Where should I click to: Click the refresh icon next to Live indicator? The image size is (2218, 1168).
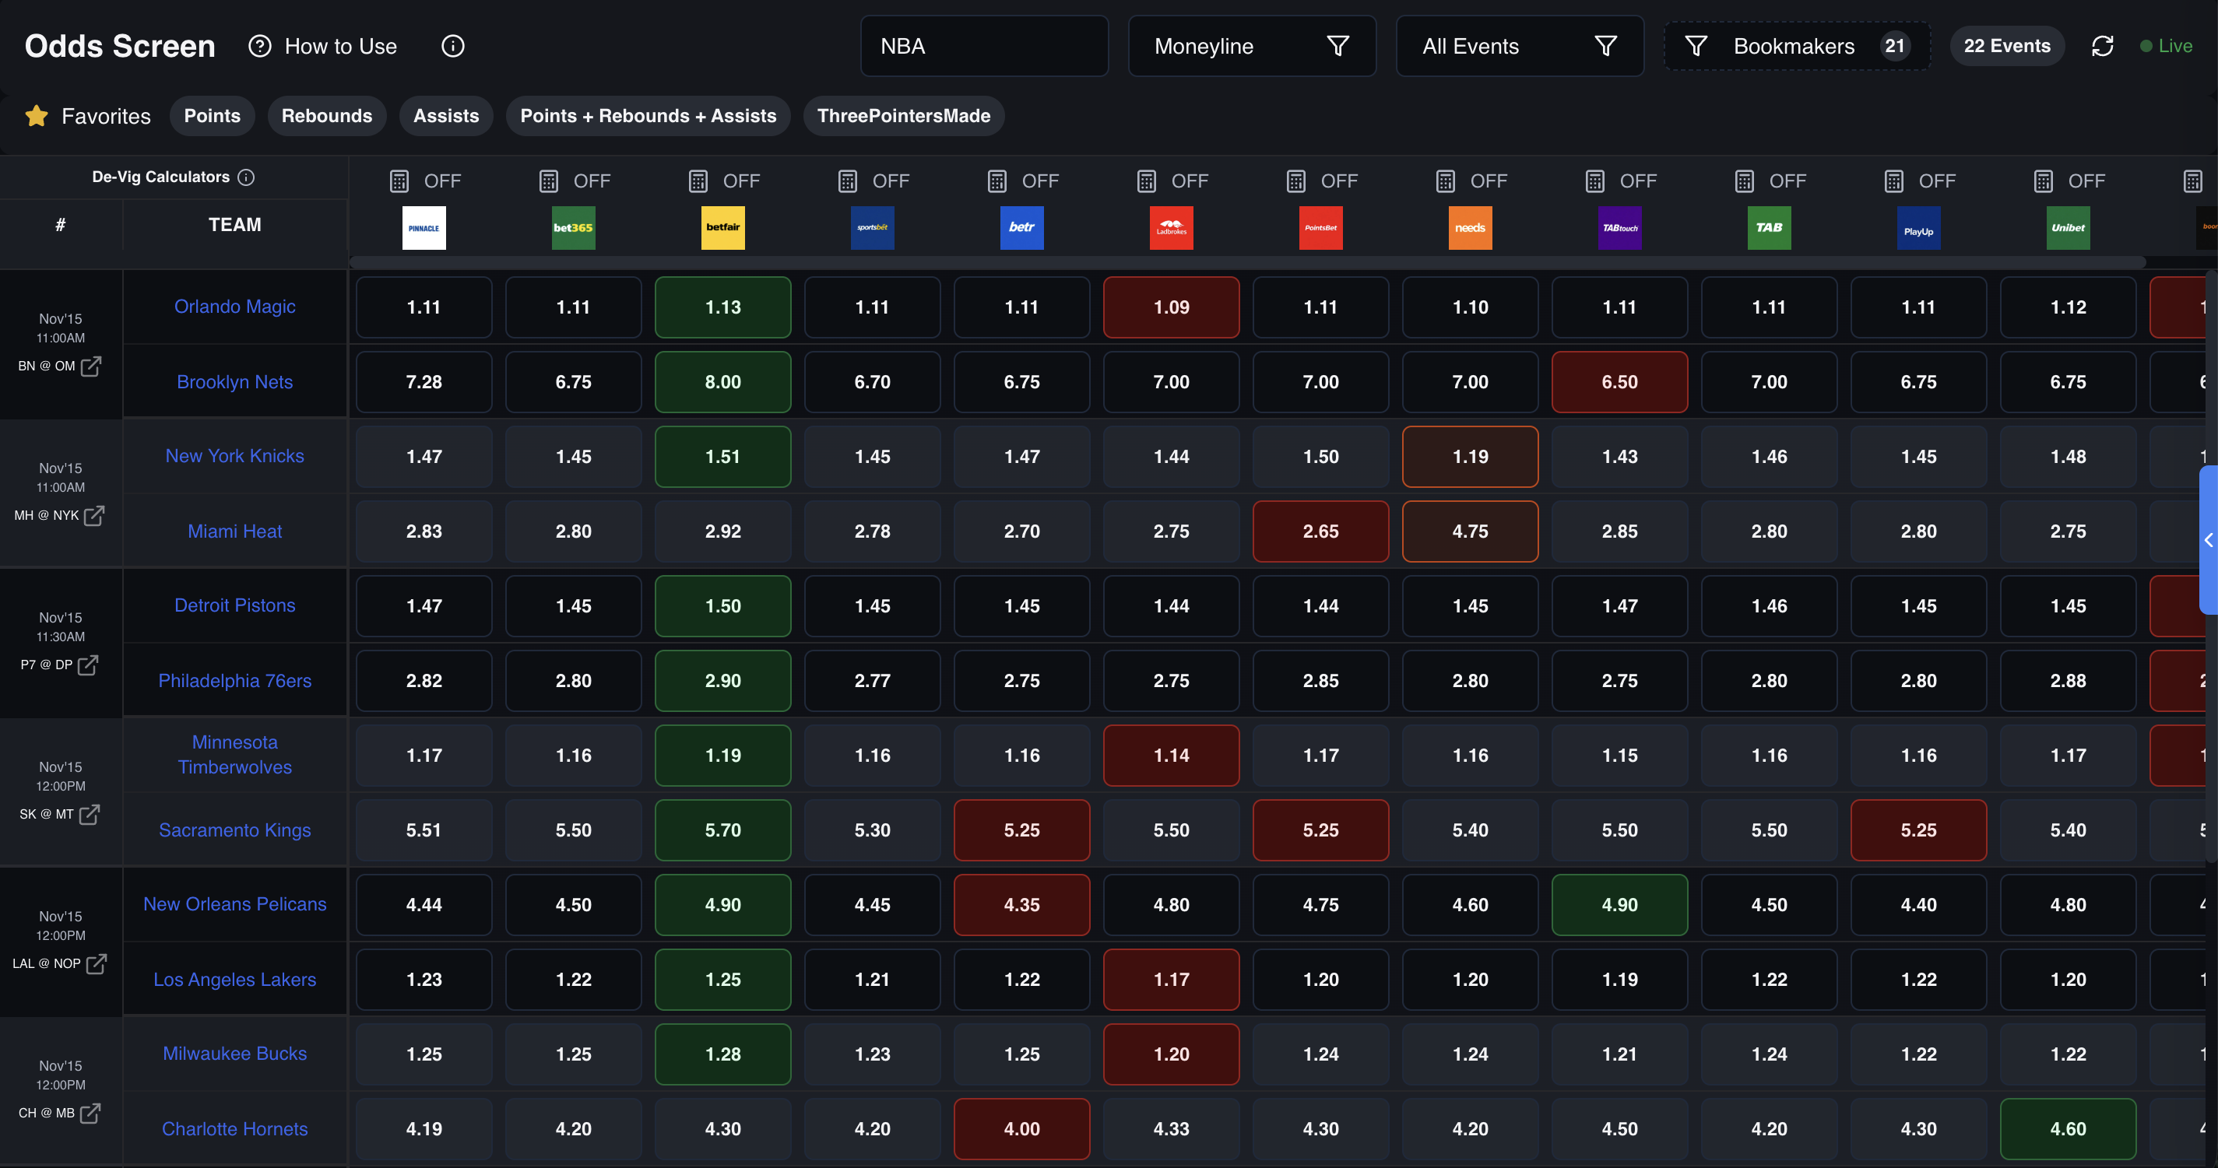coord(2103,46)
